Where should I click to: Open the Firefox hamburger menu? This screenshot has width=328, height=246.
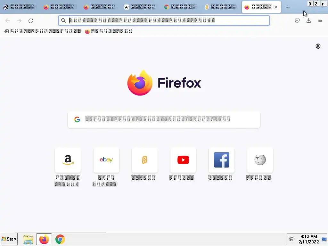(x=320, y=20)
